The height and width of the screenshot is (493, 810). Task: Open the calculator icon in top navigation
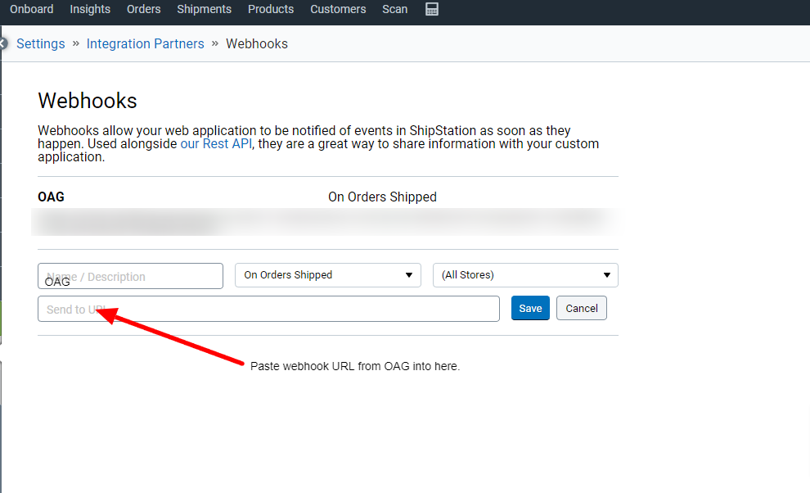coord(432,9)
